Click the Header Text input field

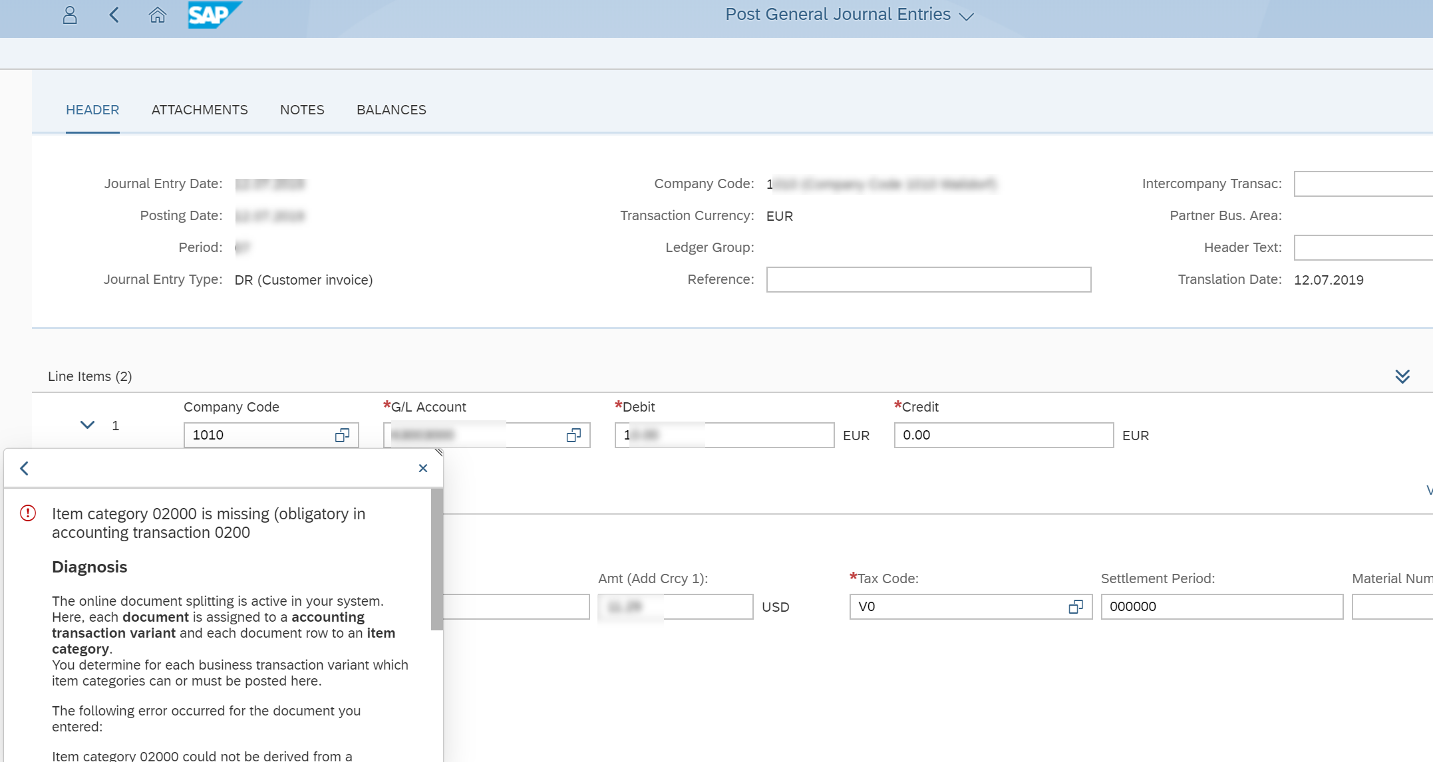tap(1362, 248)
